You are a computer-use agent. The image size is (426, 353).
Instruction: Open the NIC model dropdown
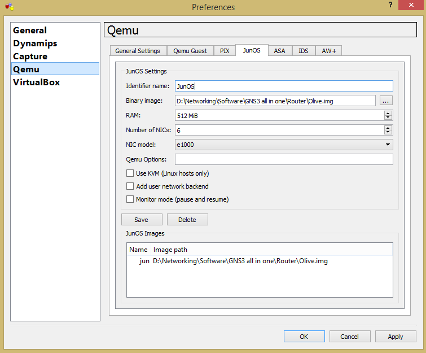(x=284, y=145)
